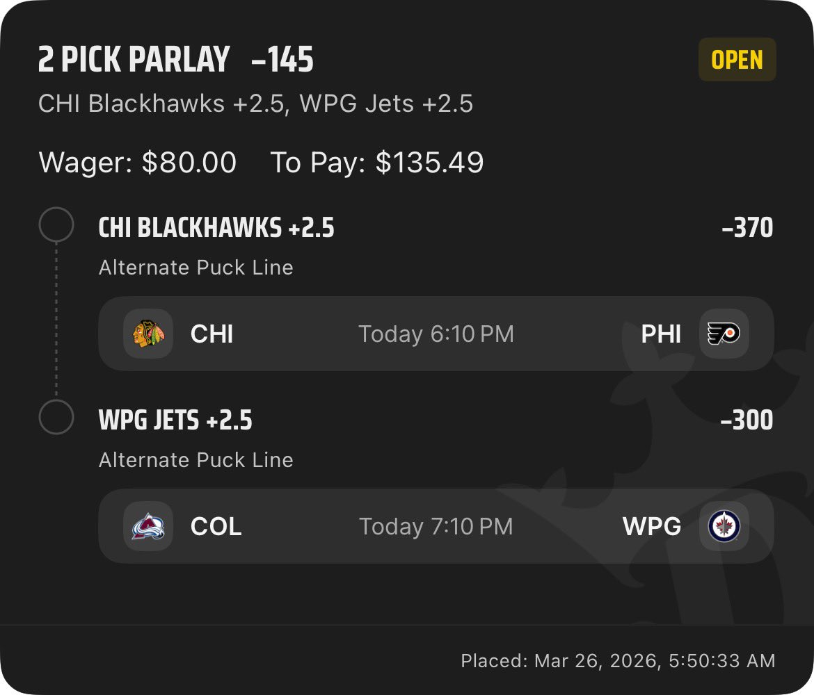Click the Placed: Mar 26, 2026 timestamp
Viewport: 814px width, 695px height.
point(618,660)
